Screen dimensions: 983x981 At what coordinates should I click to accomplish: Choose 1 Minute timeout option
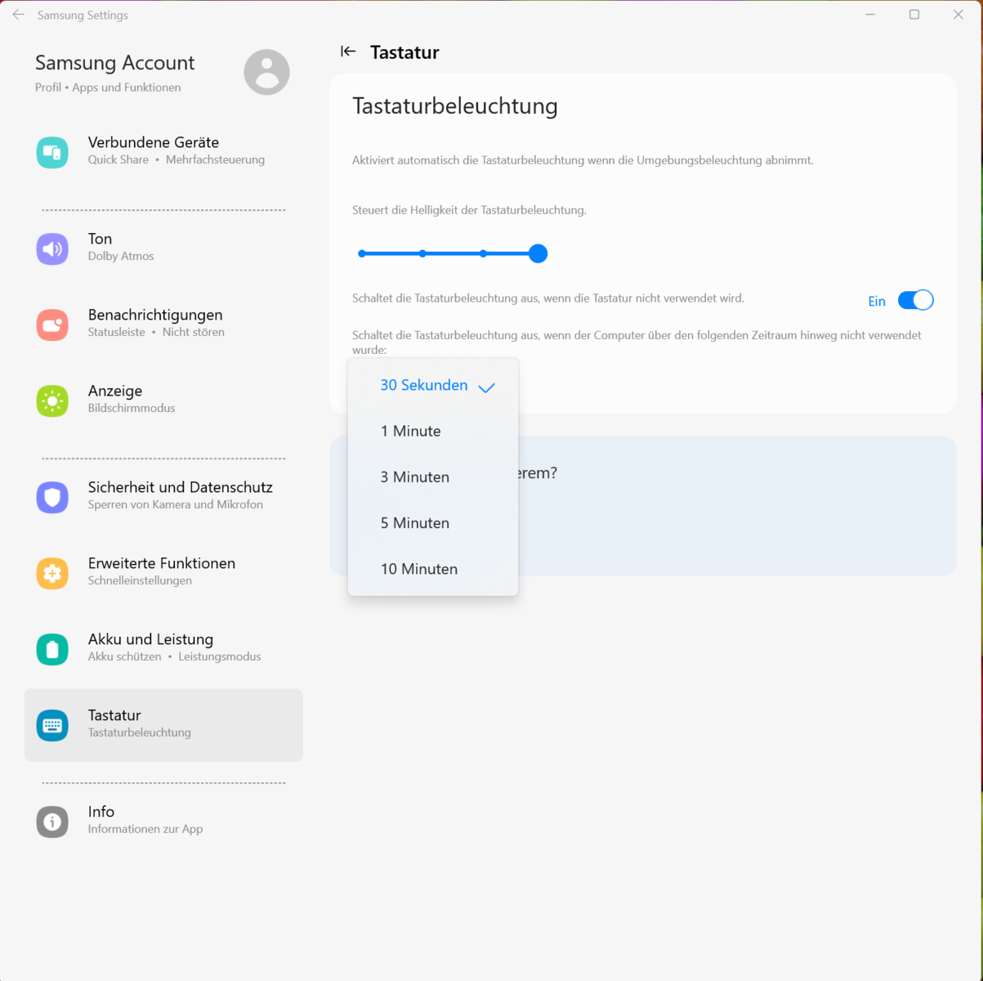[x=433, y=431]
